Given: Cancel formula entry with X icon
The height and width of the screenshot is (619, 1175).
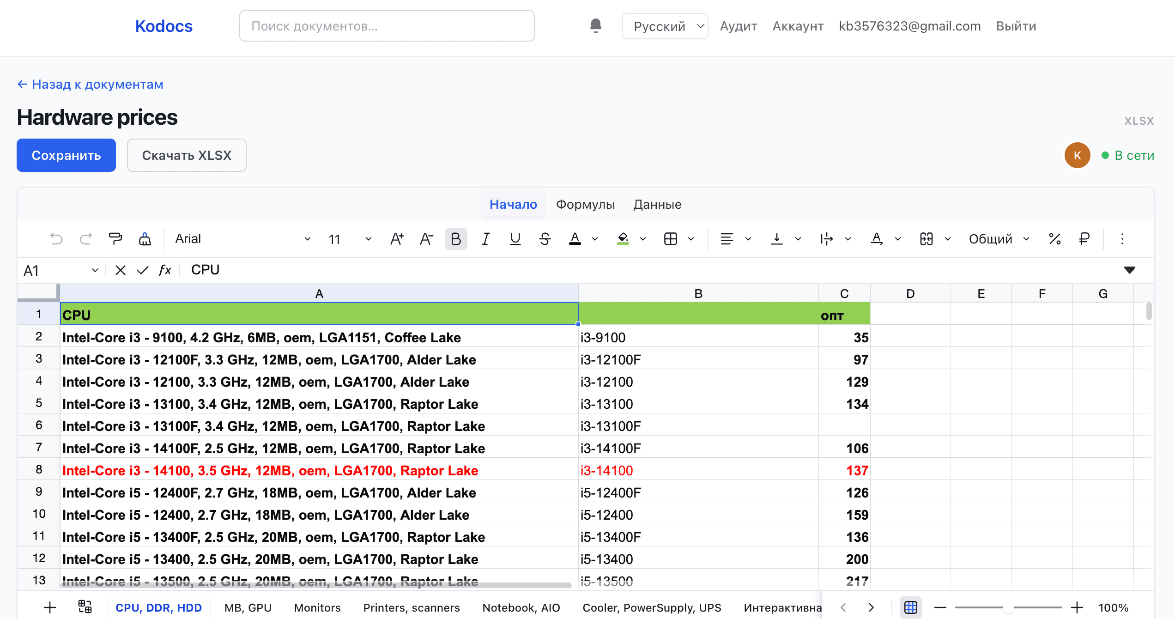Looking at the screenshot, I should (x=121, y=270).
